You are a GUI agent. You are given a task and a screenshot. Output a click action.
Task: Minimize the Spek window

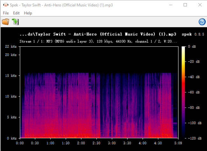pos(171,5)
